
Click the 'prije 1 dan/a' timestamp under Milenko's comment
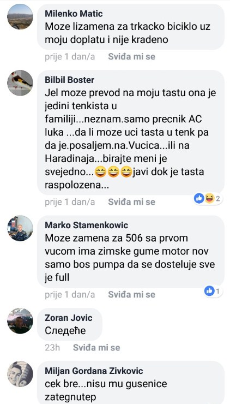[x=70, y=57]
